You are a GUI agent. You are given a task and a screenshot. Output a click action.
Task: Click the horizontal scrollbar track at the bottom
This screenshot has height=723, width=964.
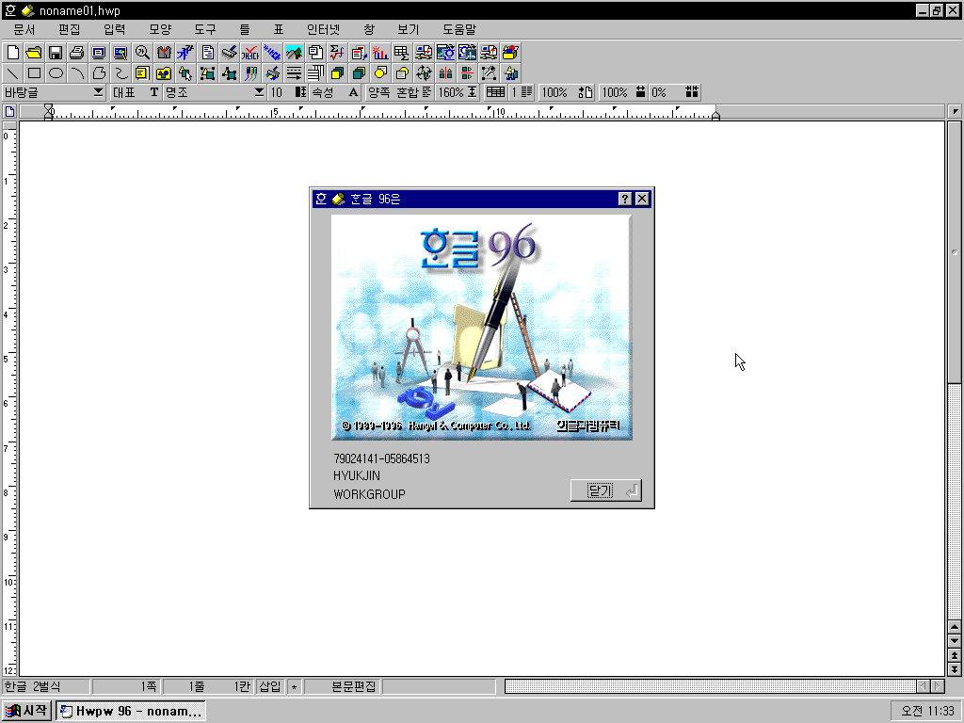pyautogui.click(x=710, y=686)
